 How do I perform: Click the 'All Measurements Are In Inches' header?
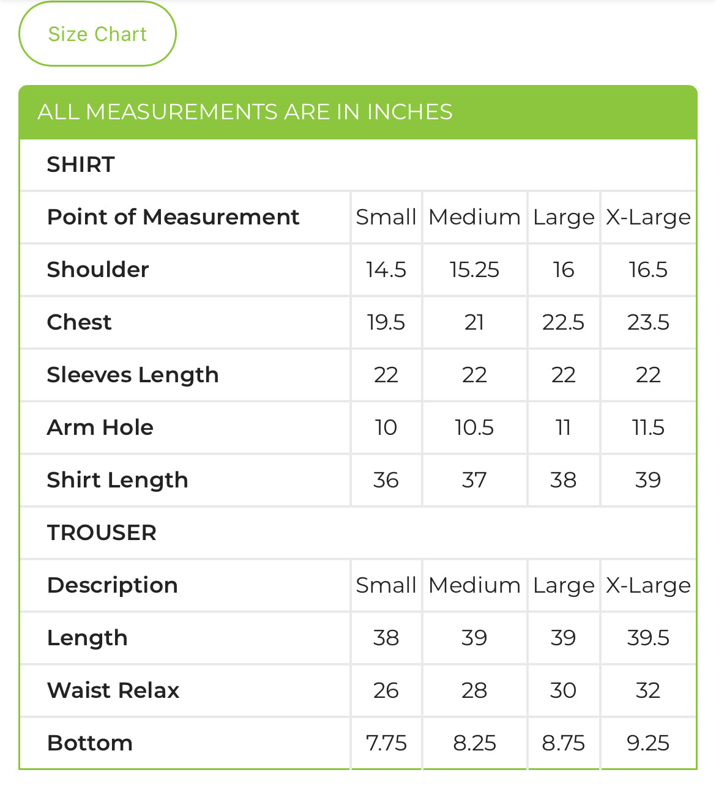(245, 112)
